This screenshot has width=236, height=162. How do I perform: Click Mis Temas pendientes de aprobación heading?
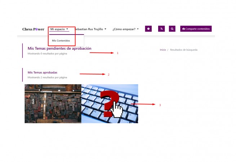click(x=59, y=48)
